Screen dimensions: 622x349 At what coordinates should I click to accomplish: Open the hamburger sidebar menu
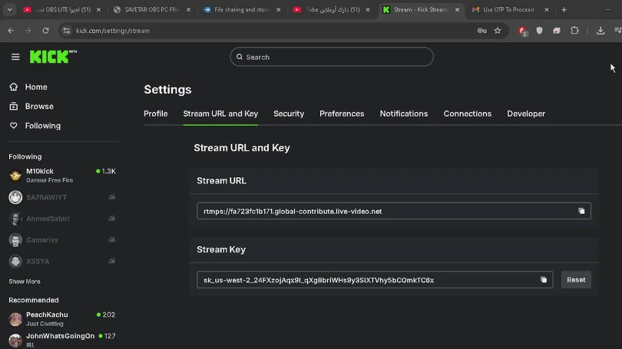coord(16,57)
